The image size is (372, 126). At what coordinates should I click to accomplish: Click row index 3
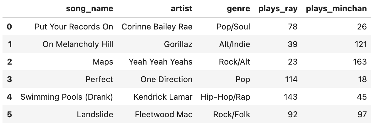pos(9,79)
